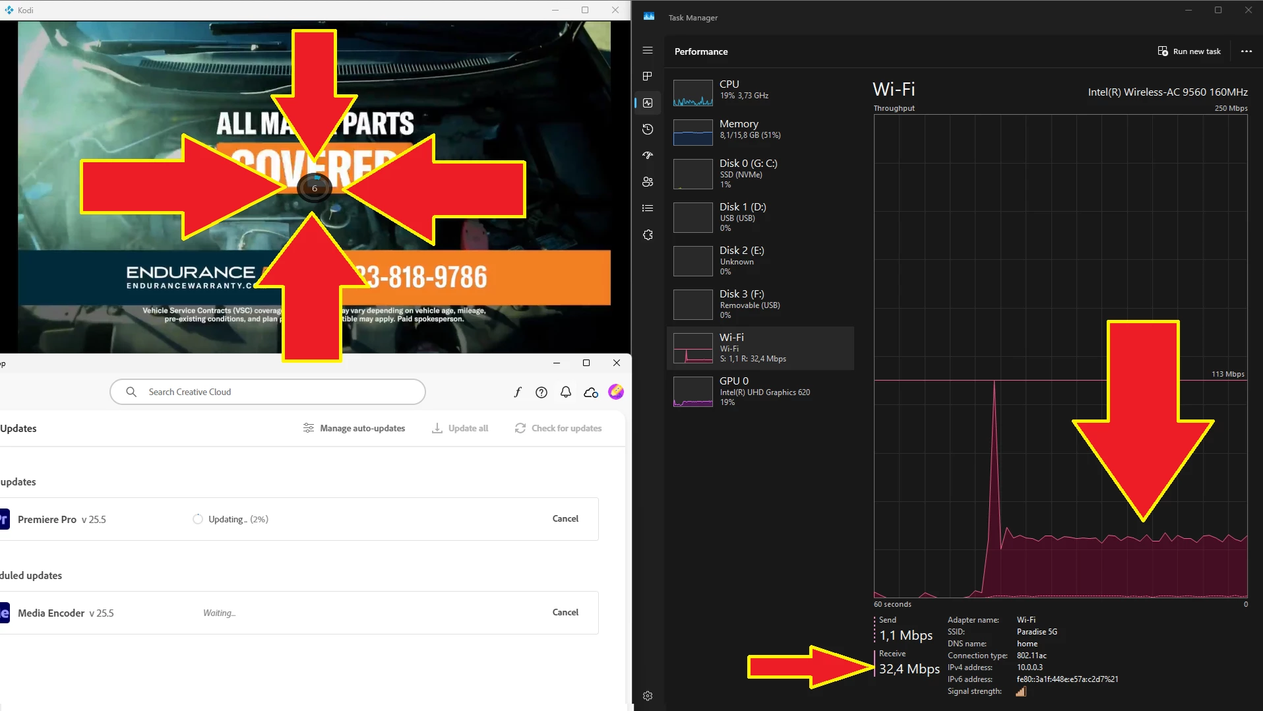Minimize the Kodi window
Screen dimensions: 1263x711
555,10
